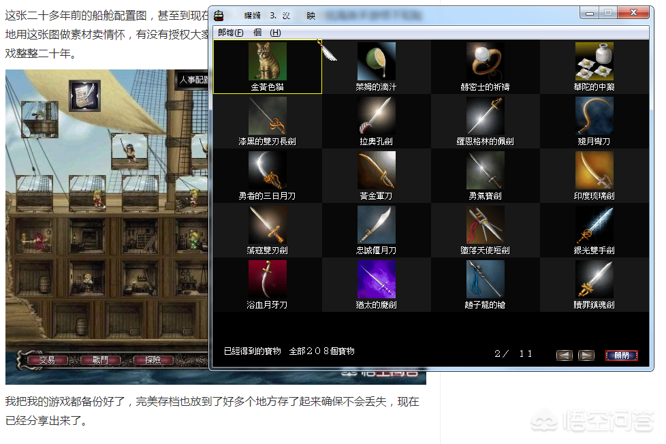This screenshot has height=444, width=666.
Task: Click the scroll and quill icon above ship
Action: click(x=85, y=96)
